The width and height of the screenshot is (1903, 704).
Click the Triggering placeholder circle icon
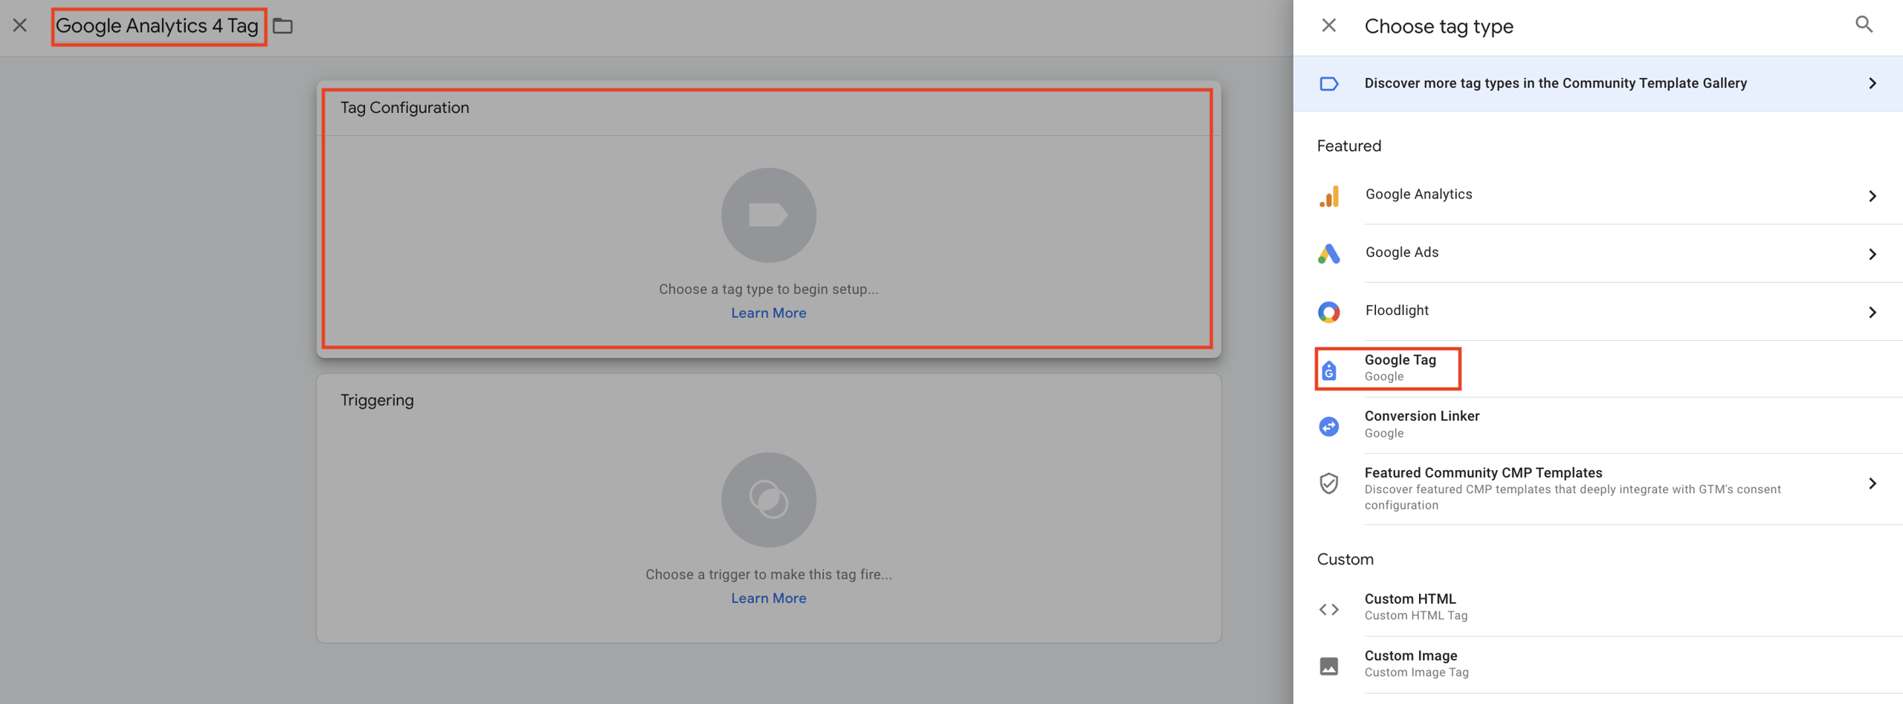pyautogui.click(x=769, y=500)
